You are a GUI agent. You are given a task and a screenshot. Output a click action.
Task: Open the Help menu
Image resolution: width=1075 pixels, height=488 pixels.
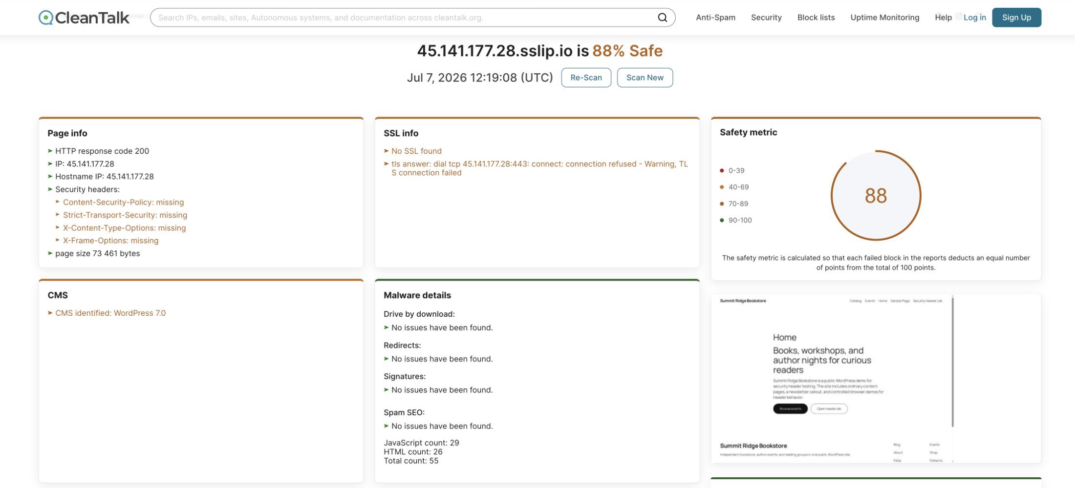(x=943, y=18)
